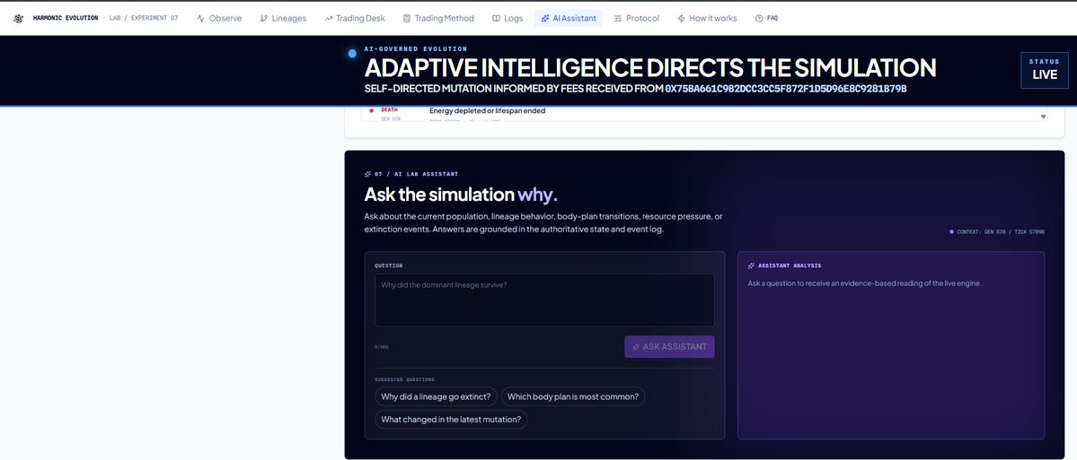Click the Lineages branch icon
The image size is (1077, 460).
[264, 19]
